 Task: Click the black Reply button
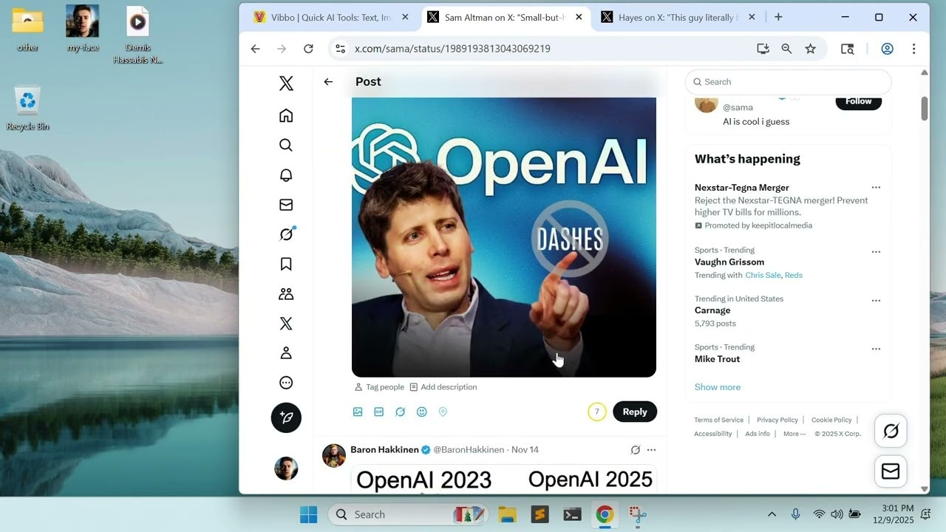point(635,412)
